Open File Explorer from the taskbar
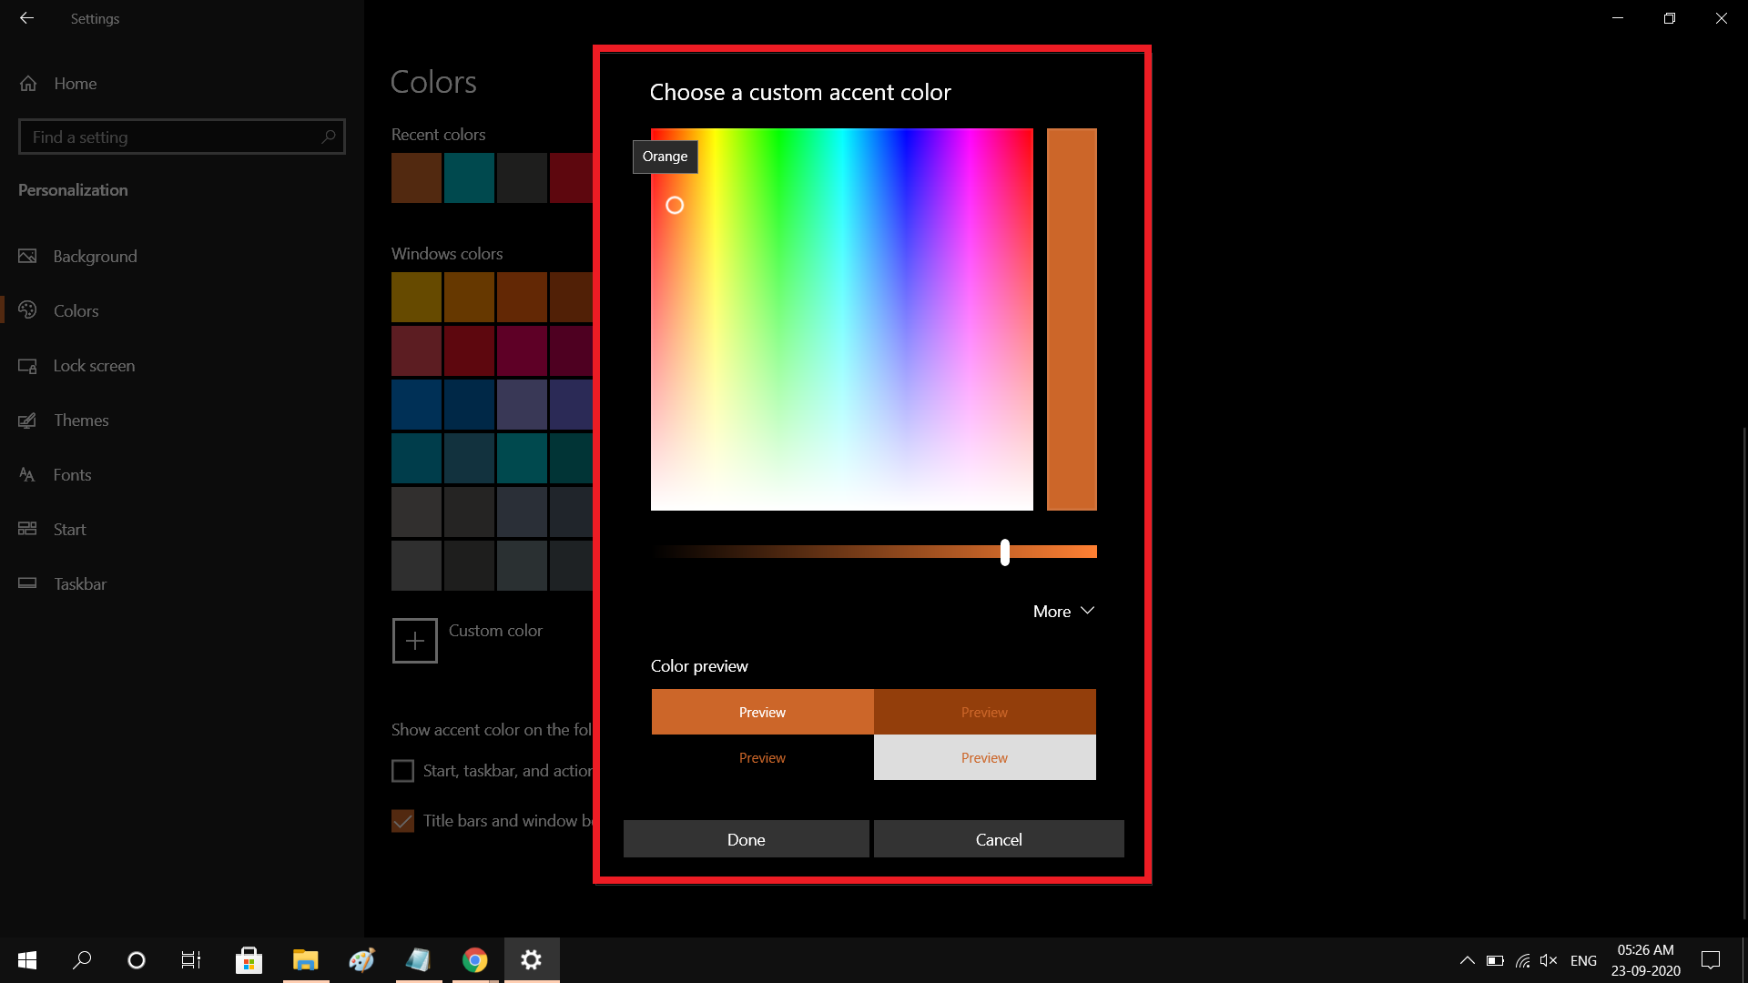Image resolution: width=1748 pixels, height=983 pixels. click(x=305, y=959)
